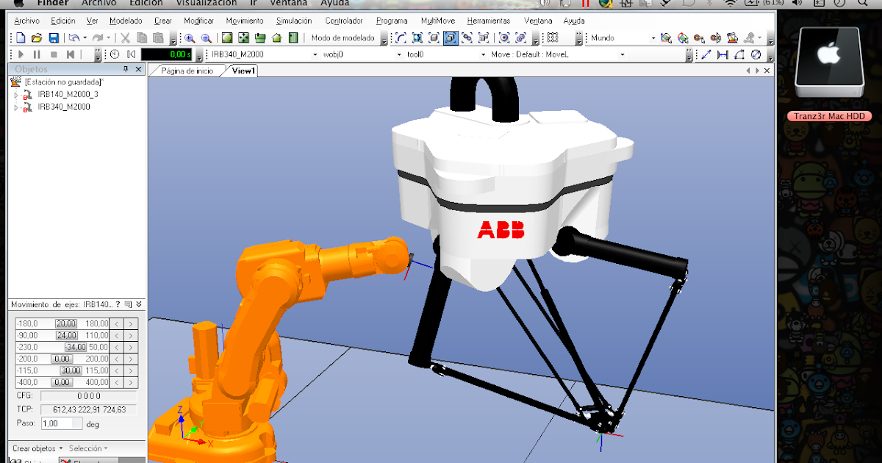The height and width of the screenshot is (463, 882).
Task: Click the Zoom in magnifier icon
Action: tap(190, 38)
